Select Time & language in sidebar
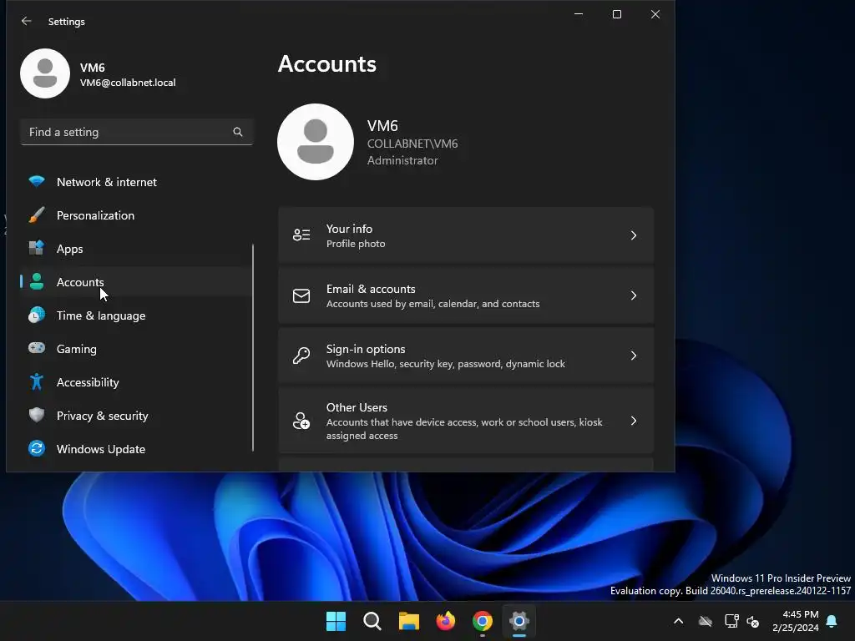This screenshot has width=855, height=641. (136, 315)
